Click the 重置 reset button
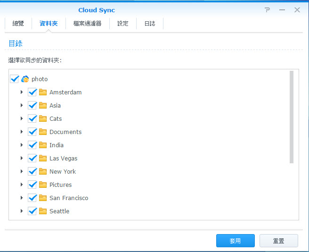This screenshot has width=309, height=252. (x=279, y=241)
